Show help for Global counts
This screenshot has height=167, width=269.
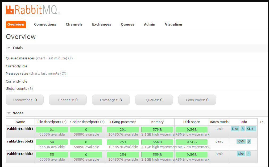coord(31,89)
